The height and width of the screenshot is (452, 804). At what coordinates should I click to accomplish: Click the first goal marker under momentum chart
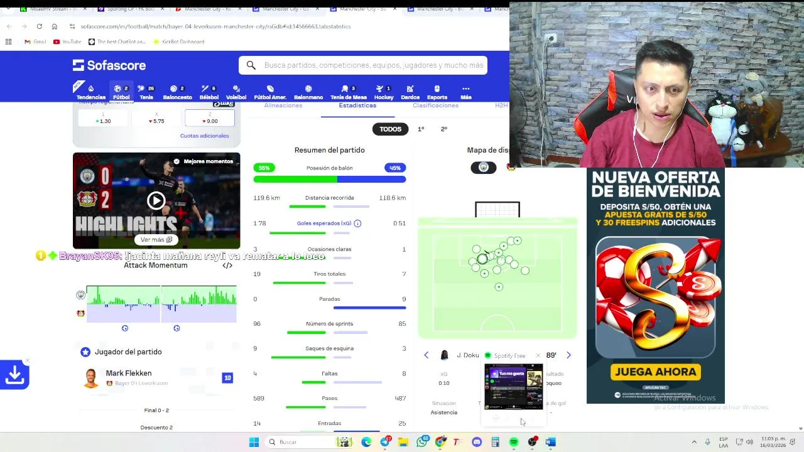click(x=125, y=328)
